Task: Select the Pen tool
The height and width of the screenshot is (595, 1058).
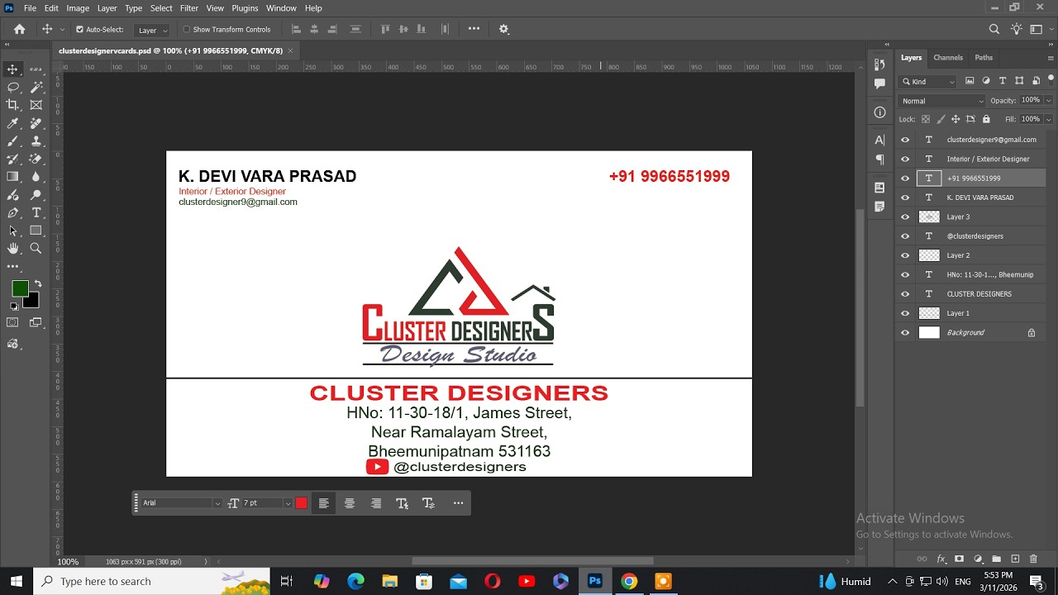Action: [x=13, y=213]
